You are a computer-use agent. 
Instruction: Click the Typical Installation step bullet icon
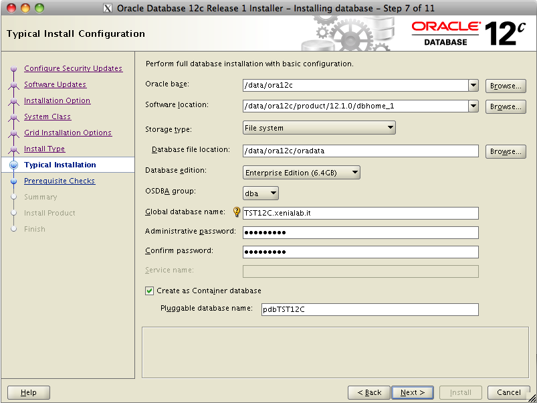pyautogui.click(x=13, y=165)
